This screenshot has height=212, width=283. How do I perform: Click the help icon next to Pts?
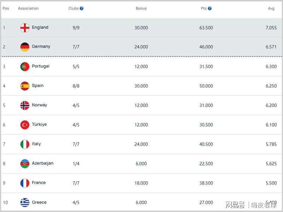tap(209, 8)
